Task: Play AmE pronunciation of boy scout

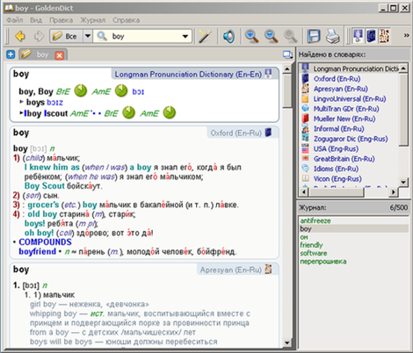Action: coord(169,112)
